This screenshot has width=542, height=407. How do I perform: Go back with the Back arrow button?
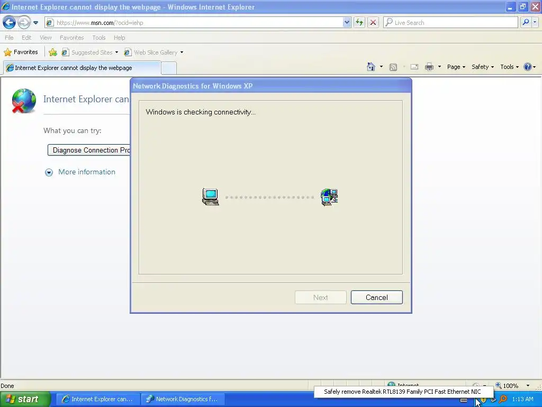(x=10, y=23)
